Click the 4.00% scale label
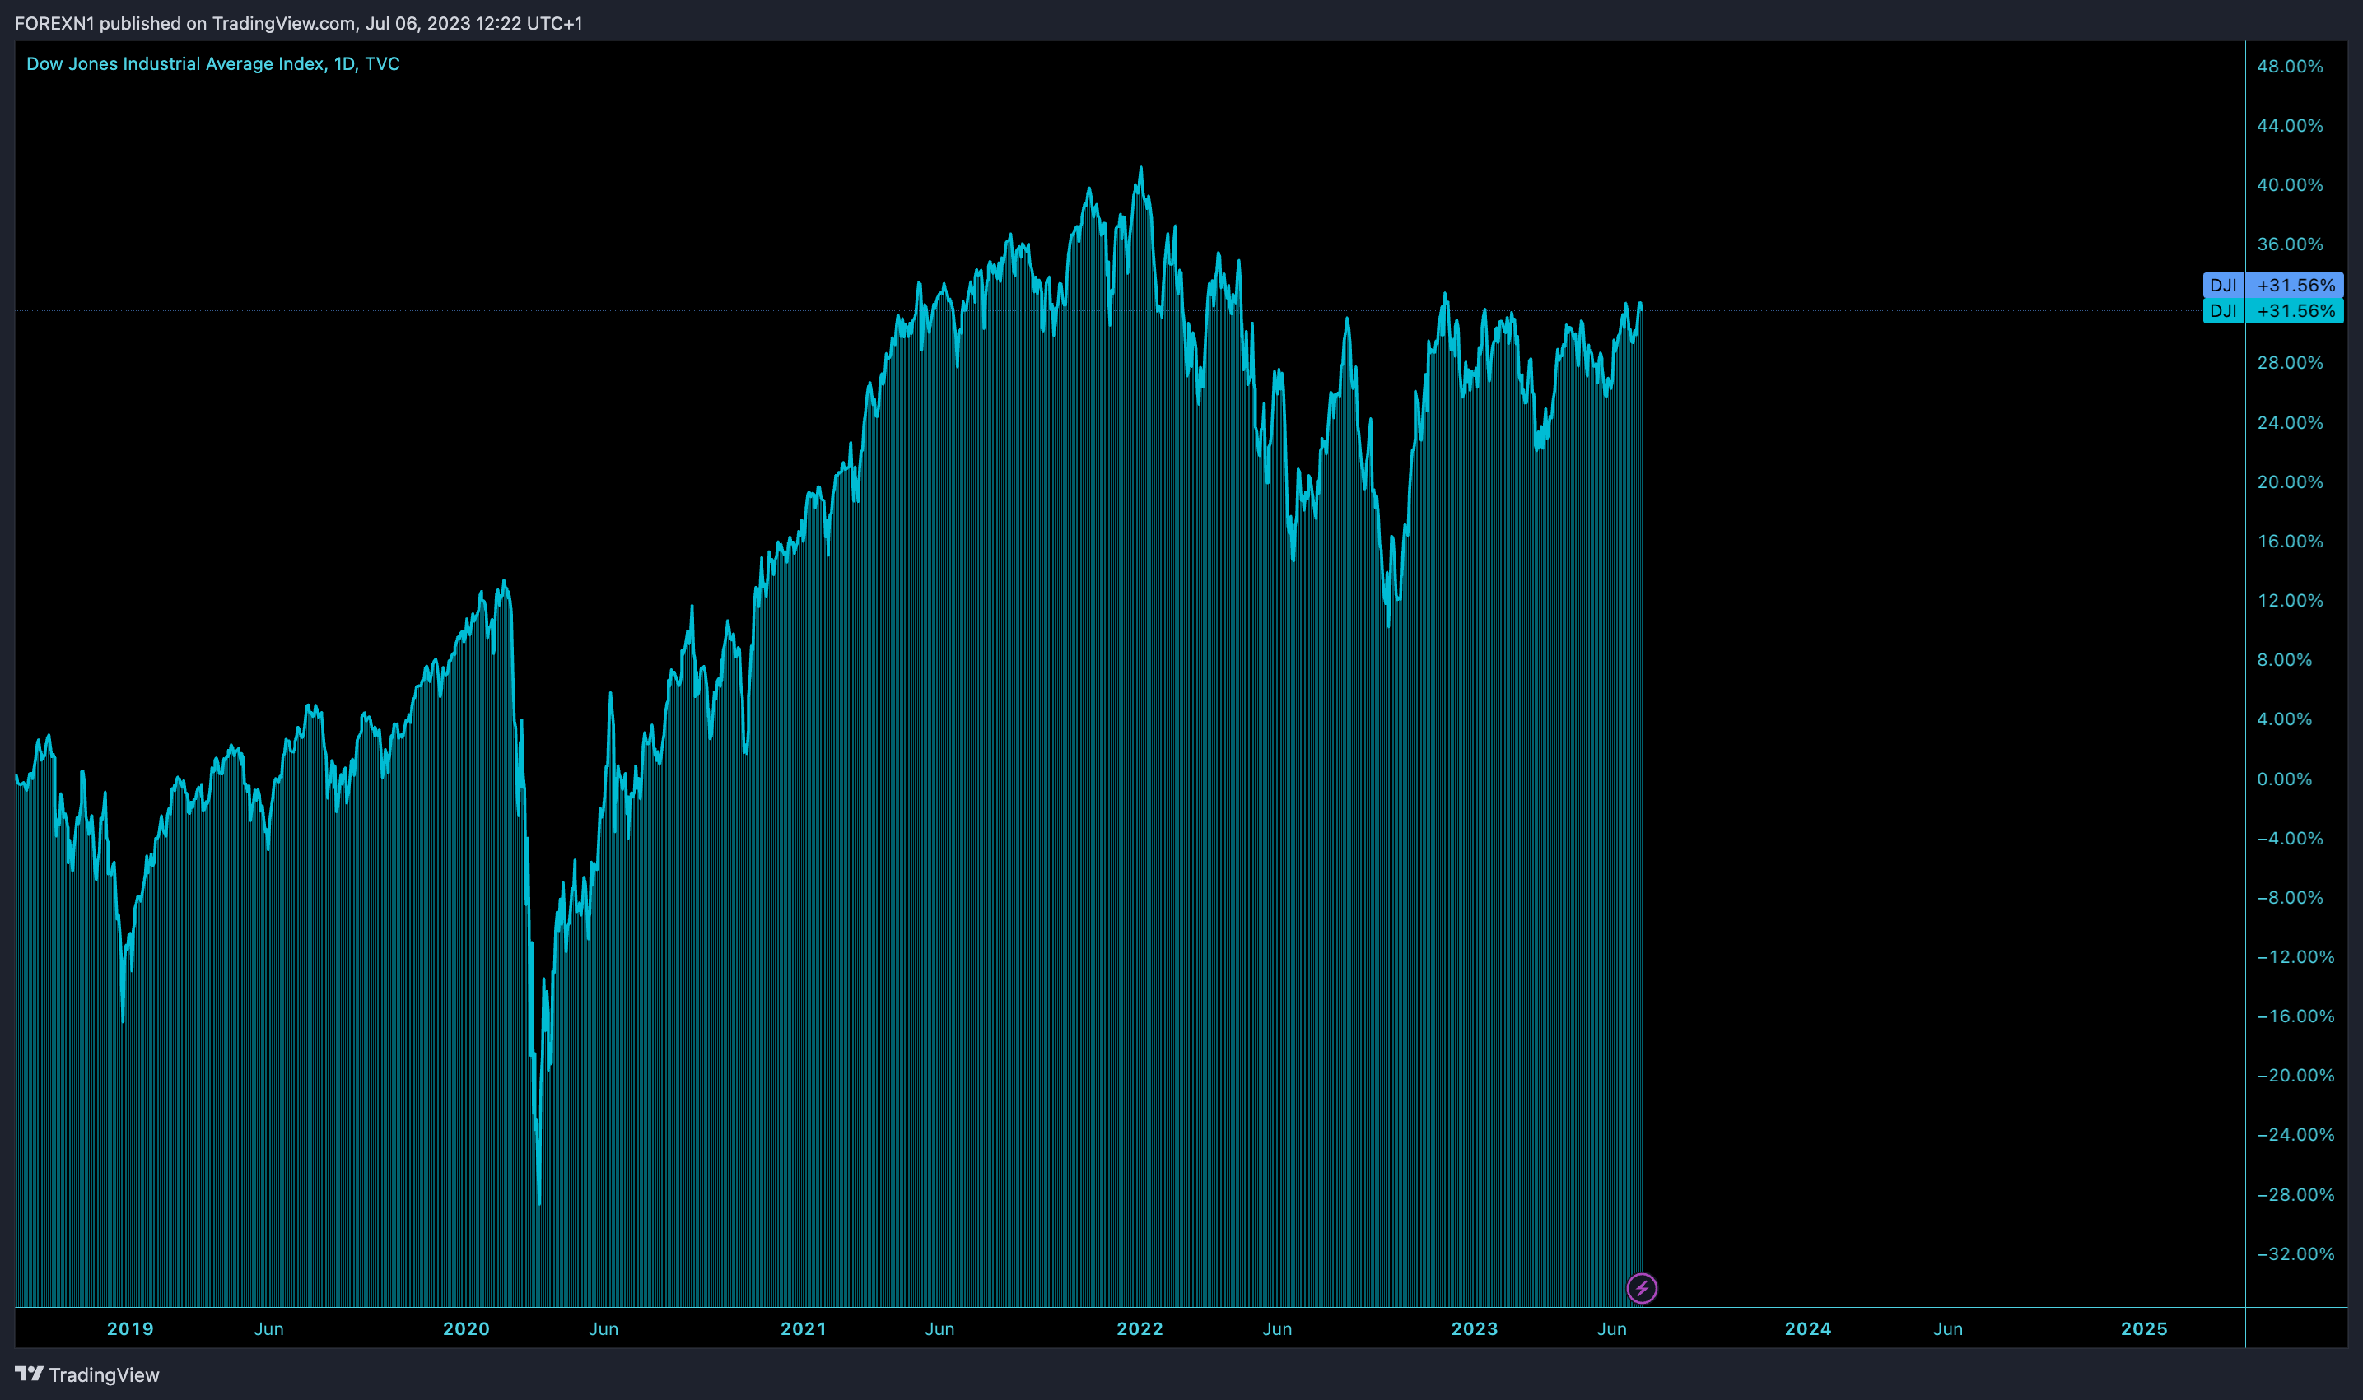Viewport: 2363px width, 1400px height. [2285, 719]
